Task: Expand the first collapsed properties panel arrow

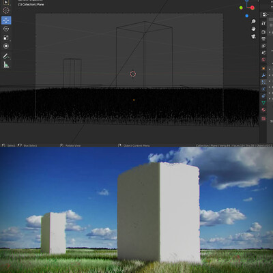Action: click(270, 32)
